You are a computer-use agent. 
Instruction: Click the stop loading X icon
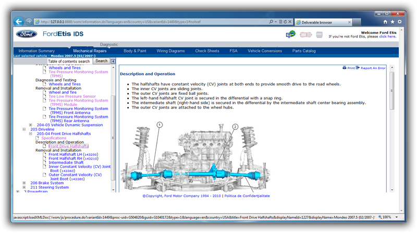point(290,22)
